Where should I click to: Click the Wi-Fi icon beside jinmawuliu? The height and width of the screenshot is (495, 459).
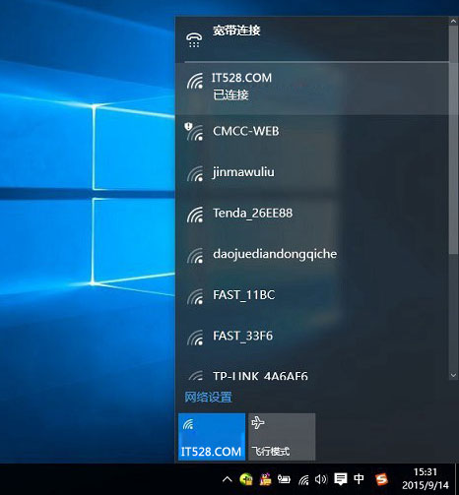click(195, 173)
